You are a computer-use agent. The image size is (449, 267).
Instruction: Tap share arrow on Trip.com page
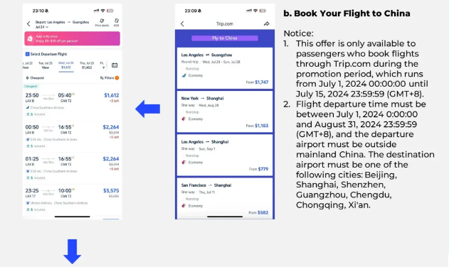coord(266,23)
